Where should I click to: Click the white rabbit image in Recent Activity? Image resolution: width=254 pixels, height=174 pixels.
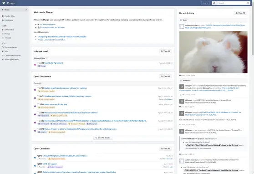click(213, 52)
